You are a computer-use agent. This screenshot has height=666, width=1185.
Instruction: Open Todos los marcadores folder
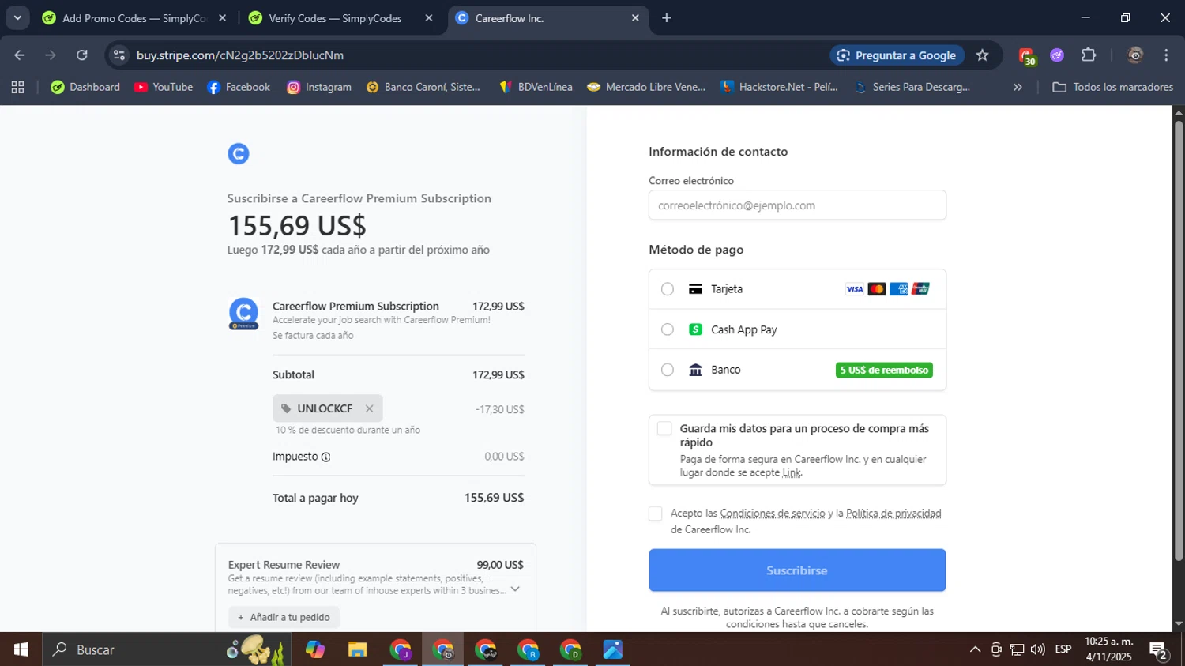pos(1113,87)
